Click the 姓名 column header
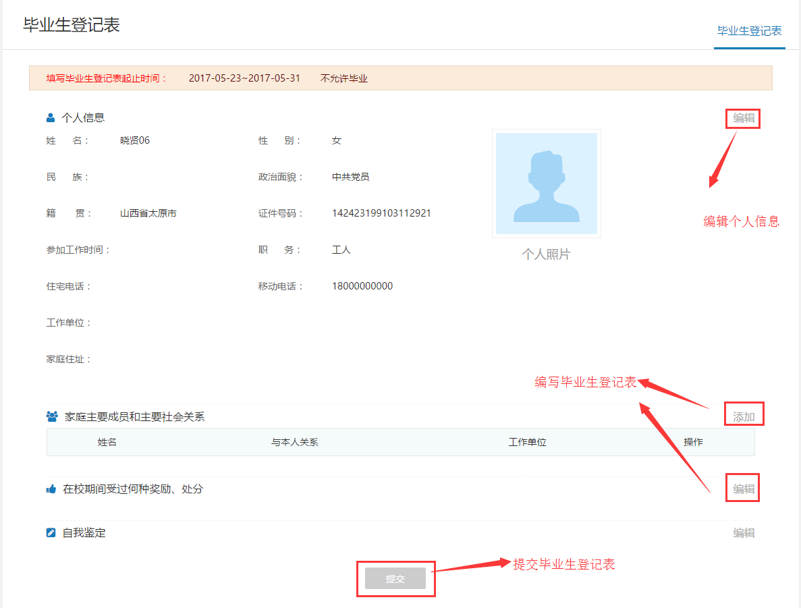The height and width of the screenshot is (608, 801). click(107, 442)
